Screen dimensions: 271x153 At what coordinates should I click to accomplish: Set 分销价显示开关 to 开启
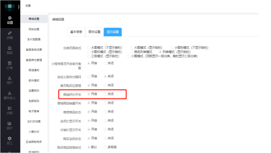coord(89,130)
